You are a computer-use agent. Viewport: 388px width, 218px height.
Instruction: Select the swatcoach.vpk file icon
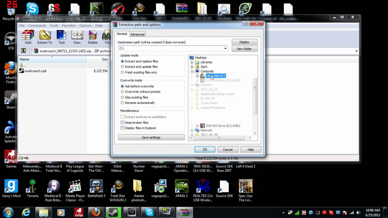click(22, 71)
